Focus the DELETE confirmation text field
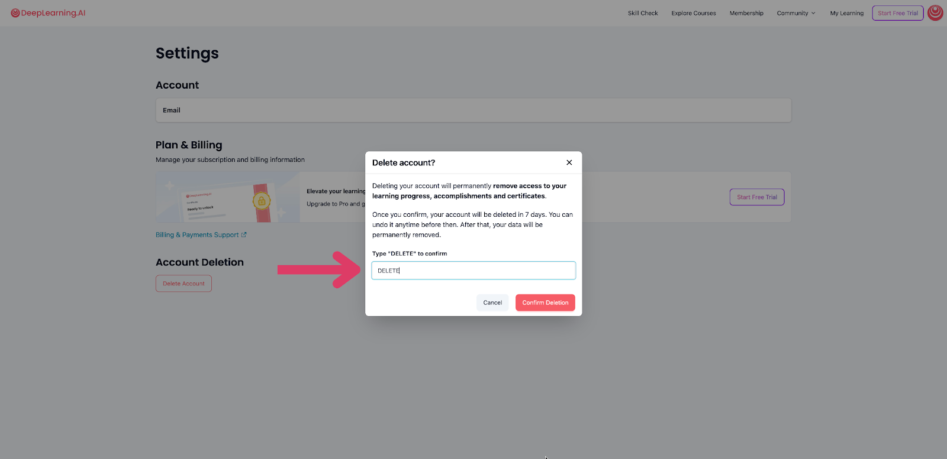The image size is (947, 459). (x=474, y=271)
